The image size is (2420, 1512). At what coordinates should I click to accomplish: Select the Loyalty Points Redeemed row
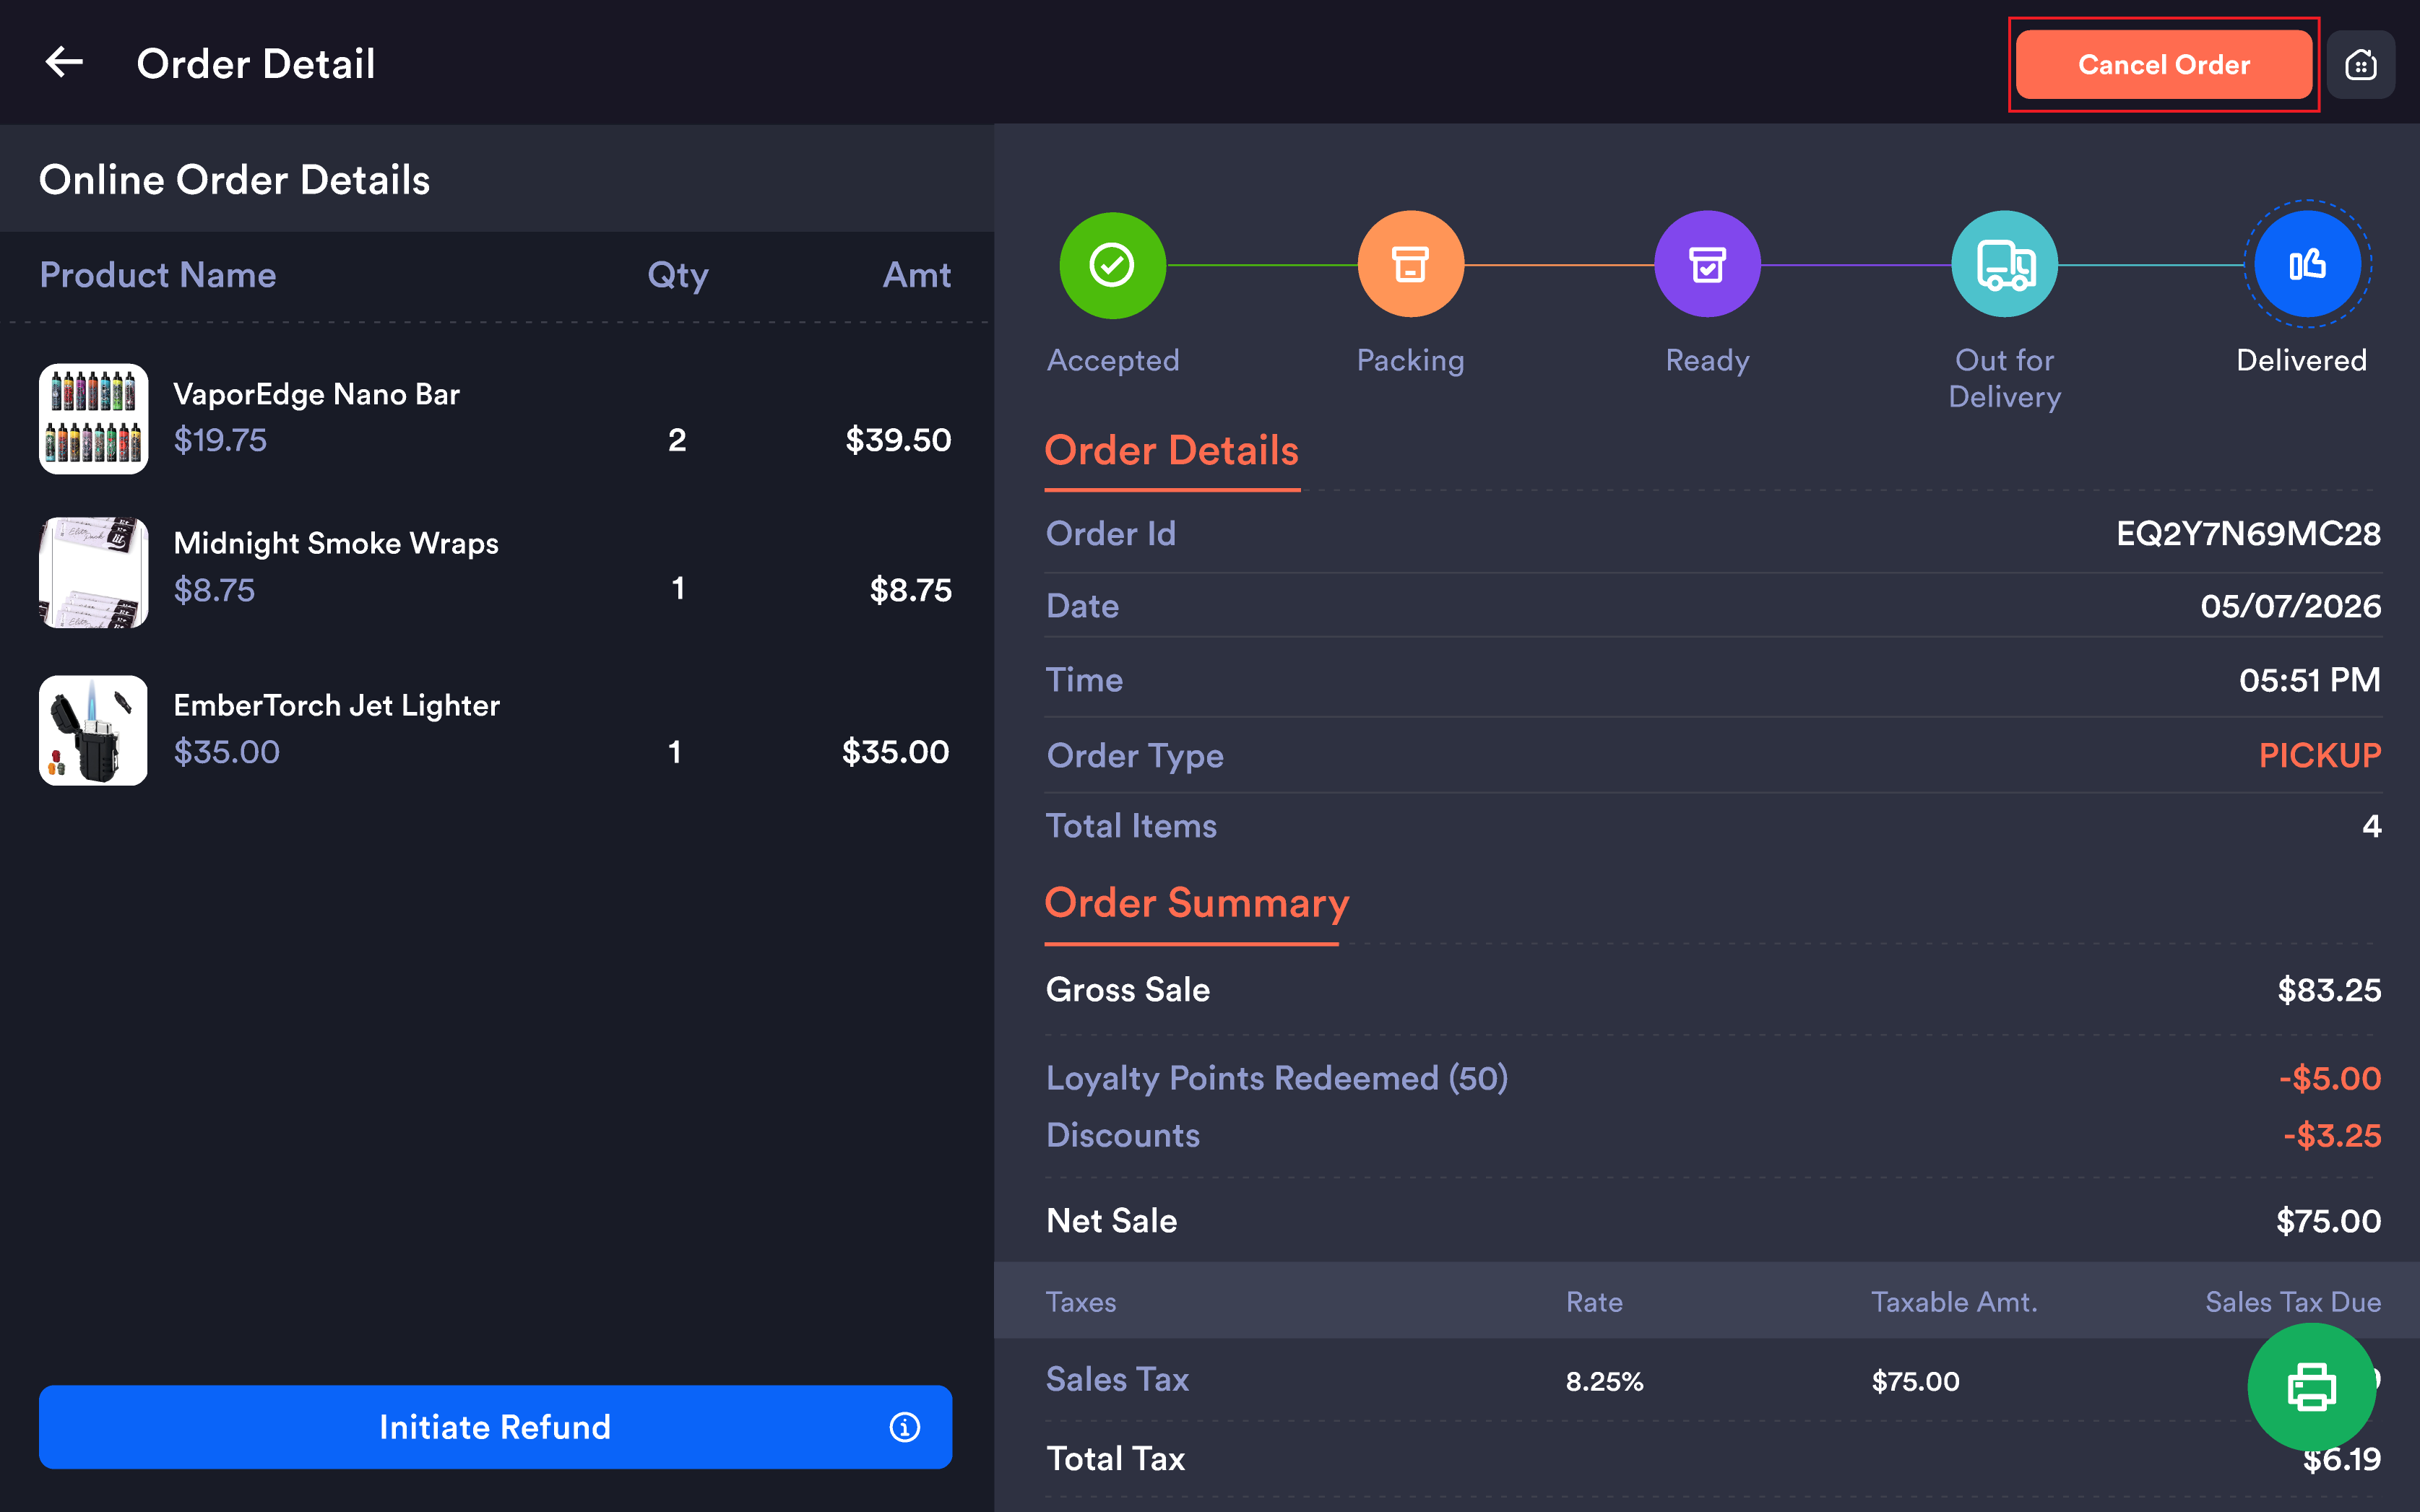(1713, 1078)
